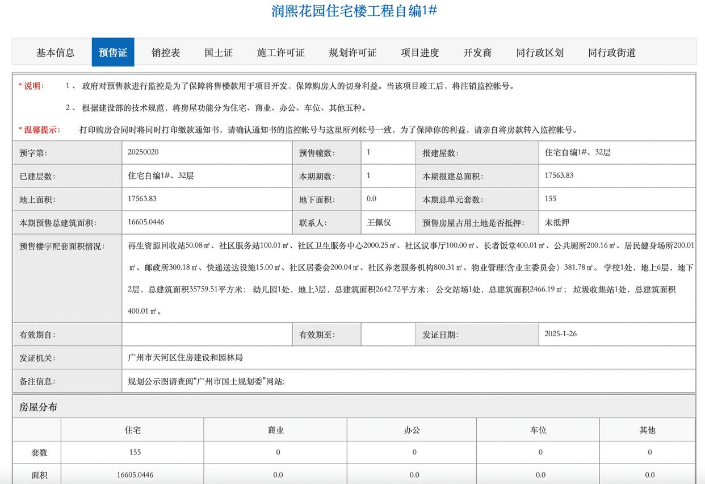
Task: Click 16605.0446 in the 面积 row
Action: tap(135, 475)
